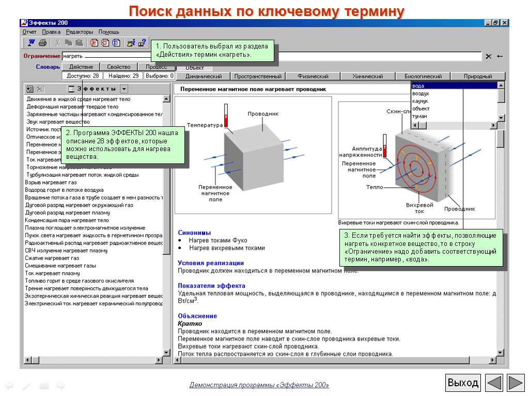Open the Отчет menu

click(x=29, y=32)
